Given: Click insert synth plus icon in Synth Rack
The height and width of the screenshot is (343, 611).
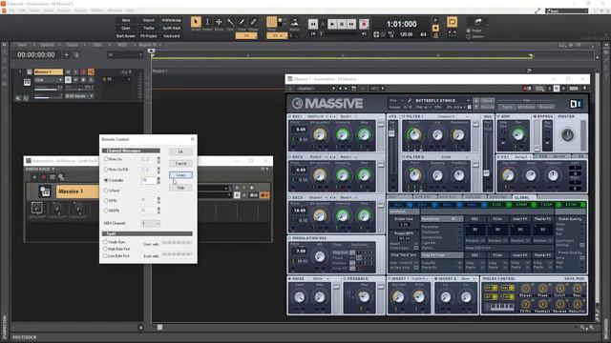Looking at the screenshot, I should (34, 177).
